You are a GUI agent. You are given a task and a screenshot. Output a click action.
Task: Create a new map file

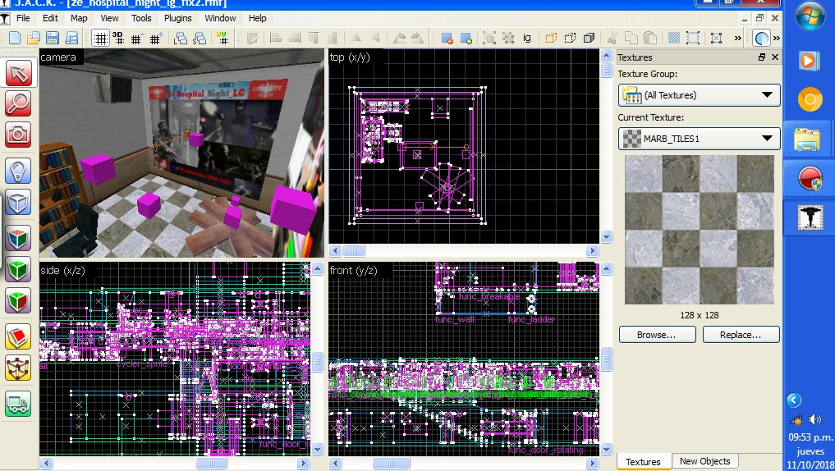pos(15,38)
